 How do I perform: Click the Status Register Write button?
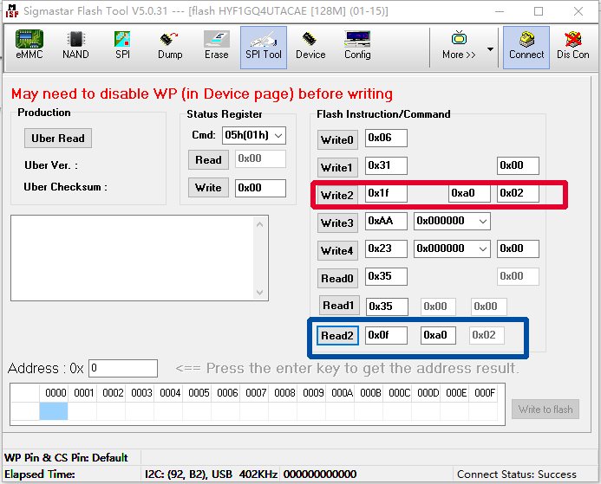point(208,188)
